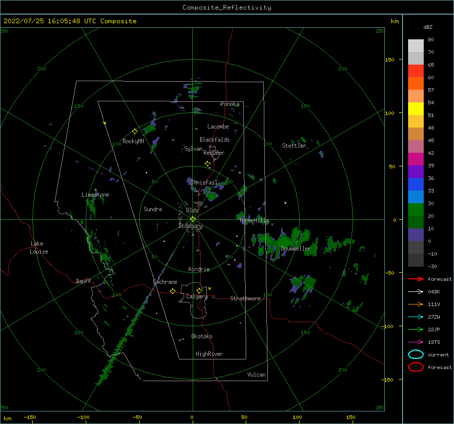Screen dimensions: 454x424
Task: Click yellow diamond marker beside RockyMH
Action: coord(135,132)
